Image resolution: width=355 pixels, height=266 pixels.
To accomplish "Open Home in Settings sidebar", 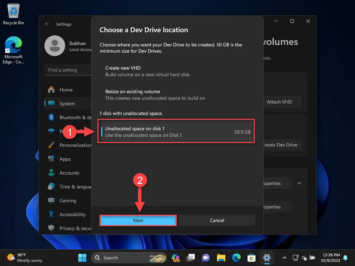I will point(68,90).
